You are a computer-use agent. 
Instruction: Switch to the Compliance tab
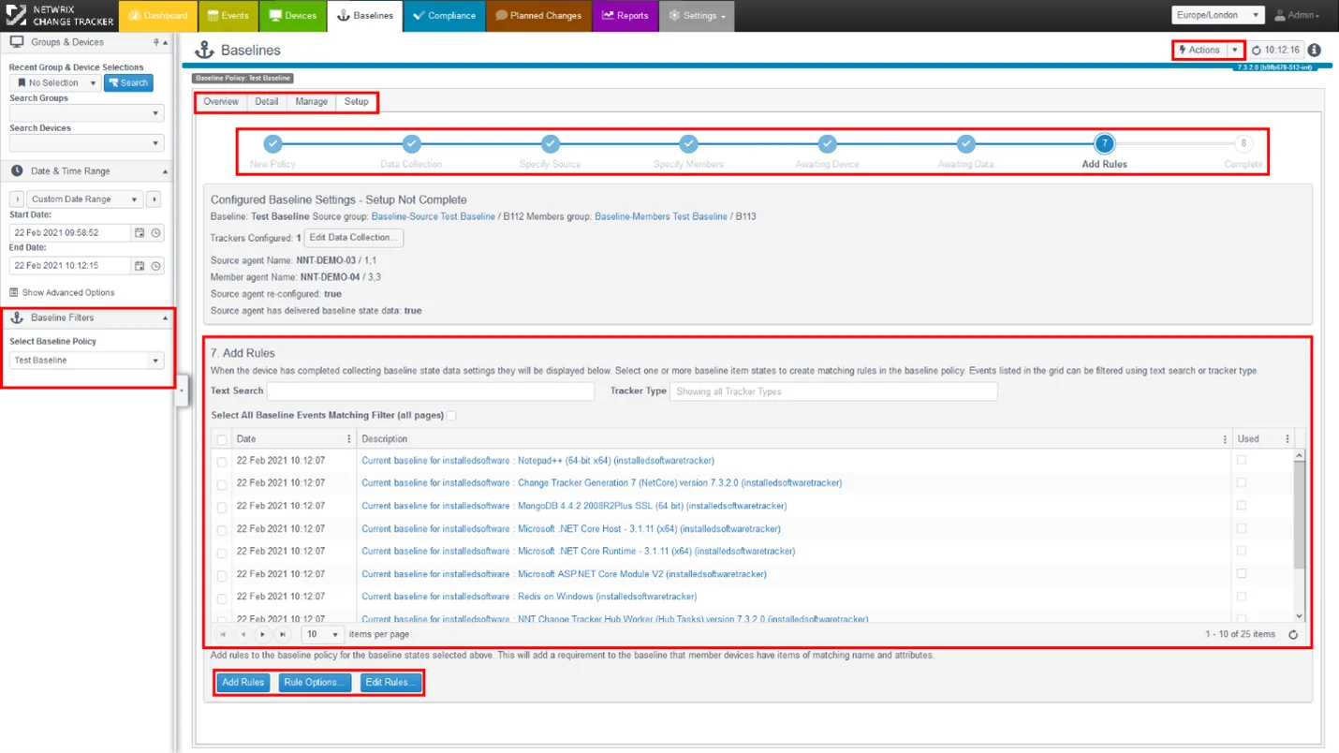pos(445,16)
